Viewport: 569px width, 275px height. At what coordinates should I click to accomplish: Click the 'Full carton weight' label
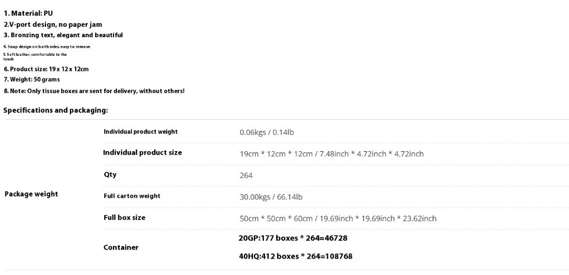(132, 196)
